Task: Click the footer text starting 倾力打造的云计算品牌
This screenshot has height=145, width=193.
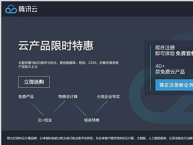Action: [x=100, y=138]
